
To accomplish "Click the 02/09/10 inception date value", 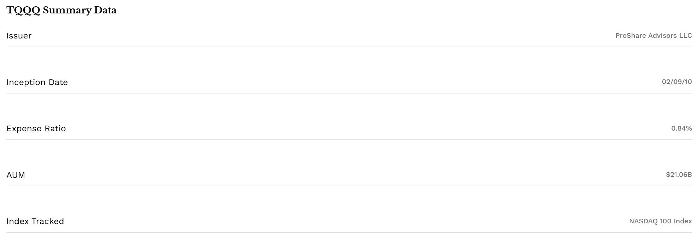I will 677,82.
